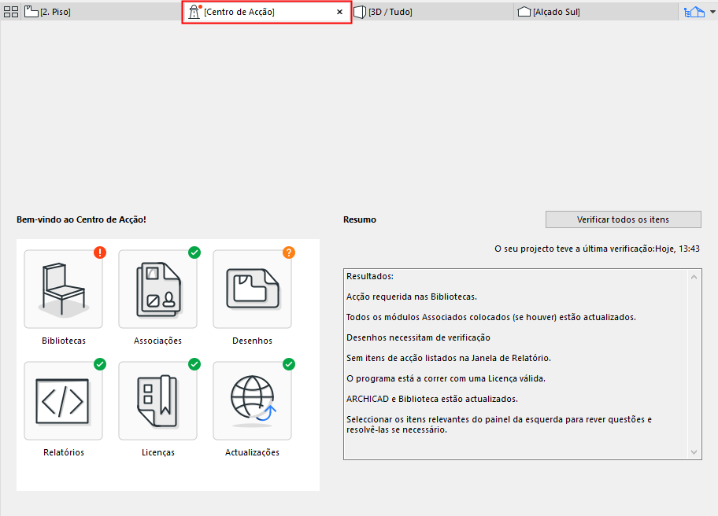Click the 'Associações' label

click(x=158, y=341)
